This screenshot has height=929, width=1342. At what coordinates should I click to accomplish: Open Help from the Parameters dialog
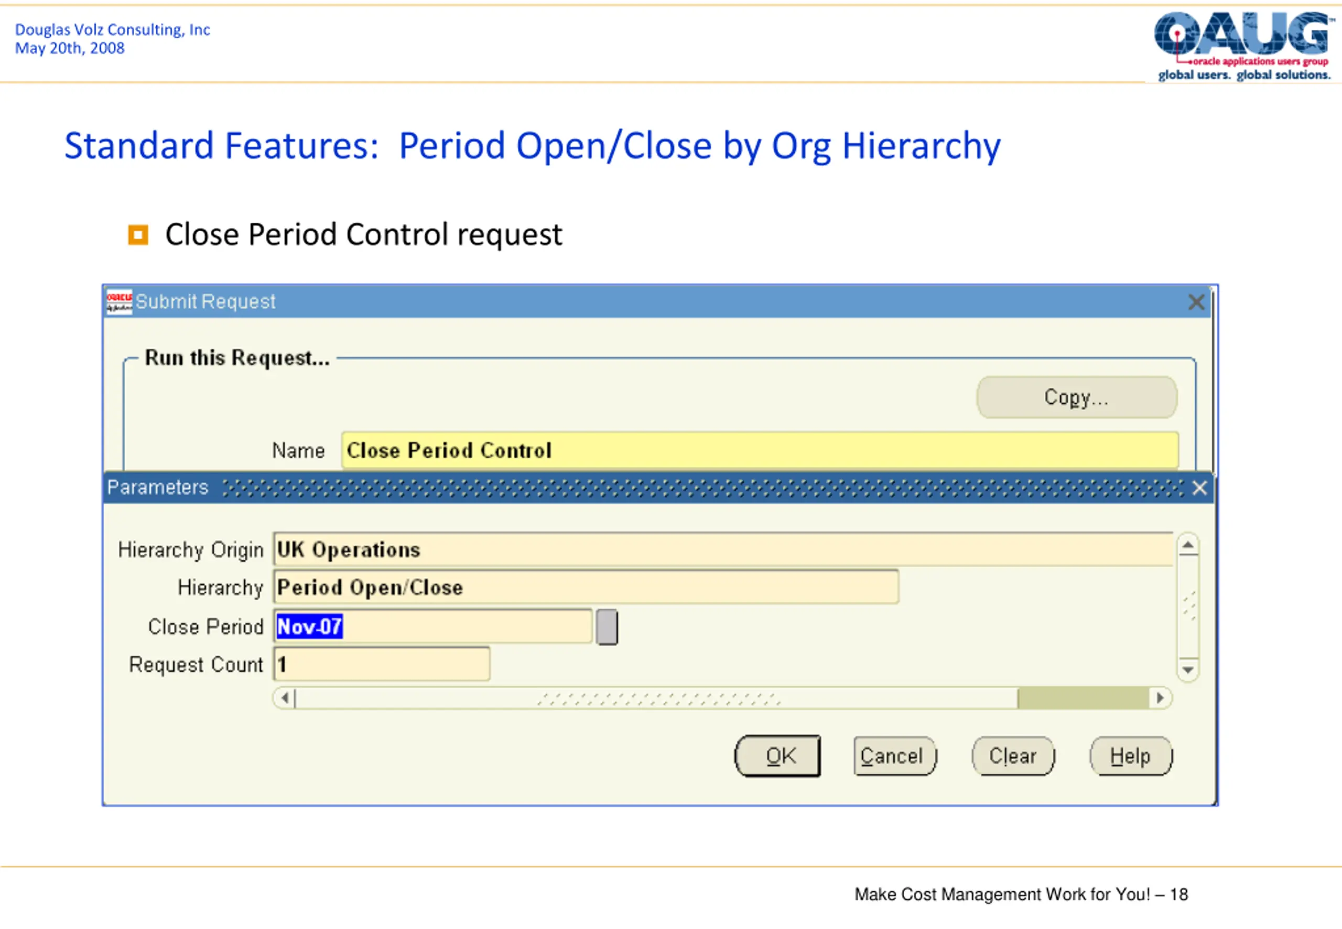[x=1131, y=755]
